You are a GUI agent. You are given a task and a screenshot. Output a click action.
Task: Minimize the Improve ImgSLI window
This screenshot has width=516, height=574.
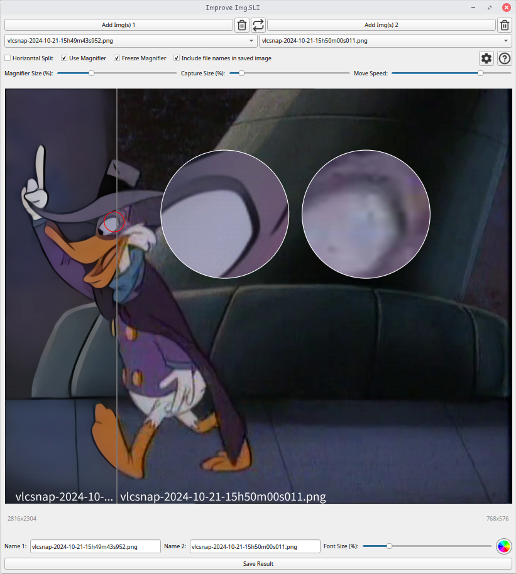pyautogui.click(x=473, y=8)
